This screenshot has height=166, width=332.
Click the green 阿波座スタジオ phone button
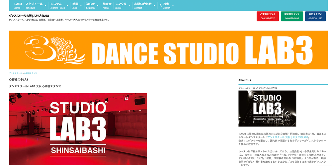click(292, 16)
